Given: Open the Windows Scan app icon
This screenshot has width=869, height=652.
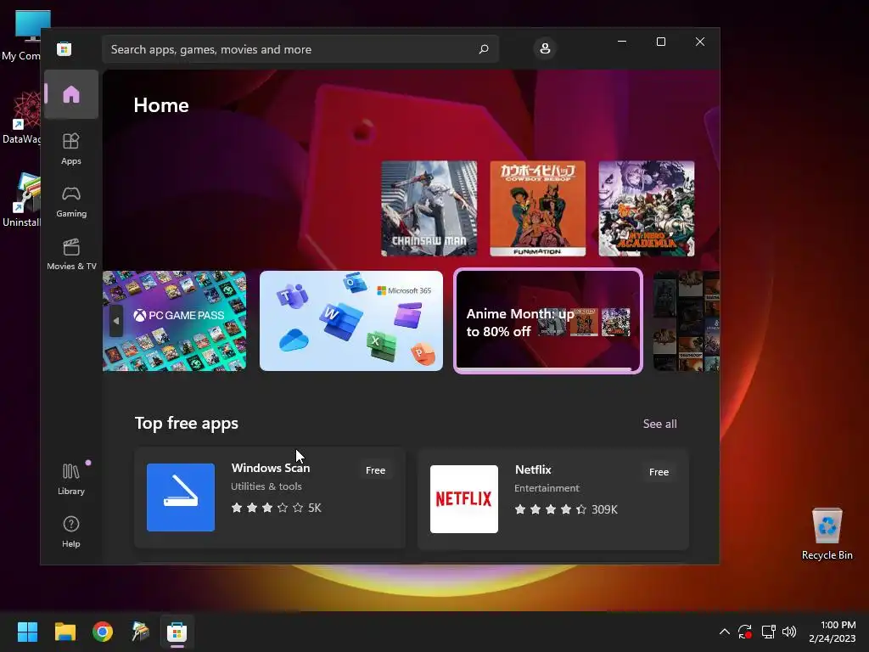Looking at the screenshot, I should [181, 497].
